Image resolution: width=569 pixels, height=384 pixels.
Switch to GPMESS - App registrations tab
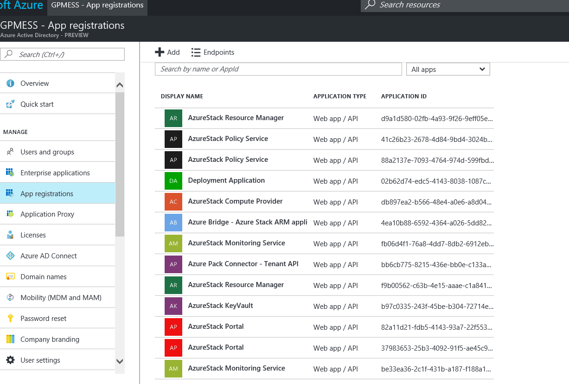coord(97,6)
